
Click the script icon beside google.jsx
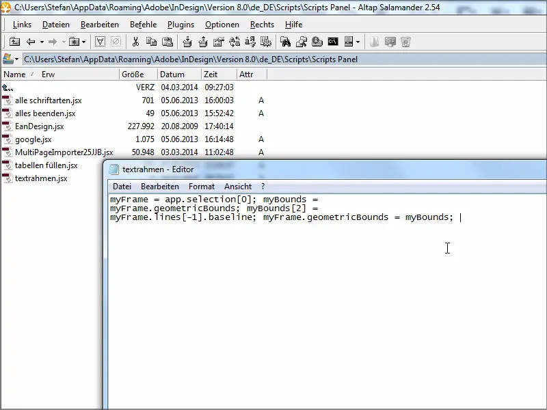[8, 139]
